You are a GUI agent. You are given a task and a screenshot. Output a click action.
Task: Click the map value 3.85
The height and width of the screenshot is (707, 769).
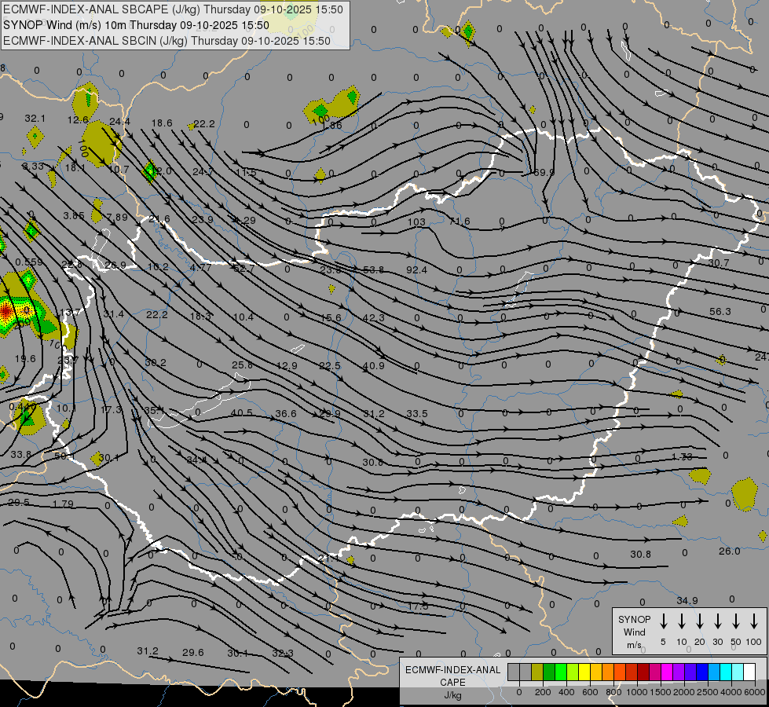(x=74, y=215)
